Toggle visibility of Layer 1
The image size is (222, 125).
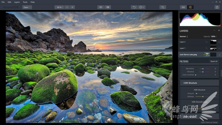pyautogui.click(x=219, y=48)
